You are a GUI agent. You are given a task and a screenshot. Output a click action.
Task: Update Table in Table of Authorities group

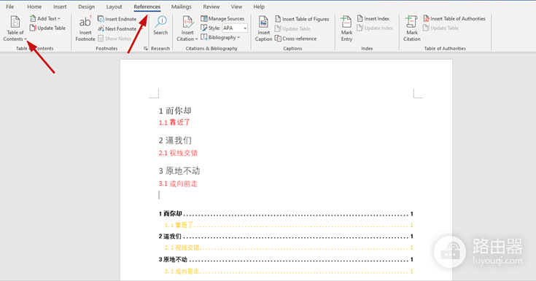click(441, 28)
